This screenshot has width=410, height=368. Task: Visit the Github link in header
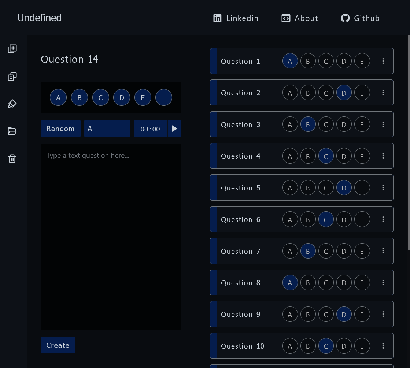(x=360, y=18)
